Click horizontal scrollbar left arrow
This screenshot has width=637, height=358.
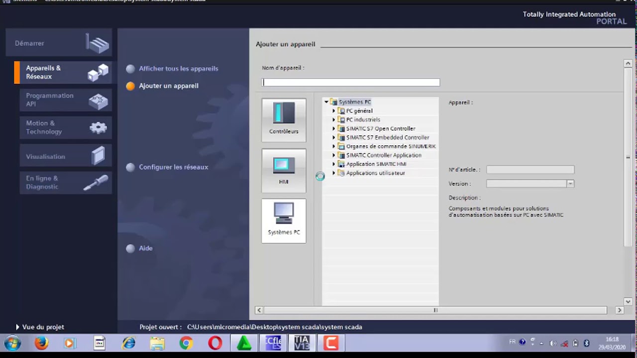259,310
